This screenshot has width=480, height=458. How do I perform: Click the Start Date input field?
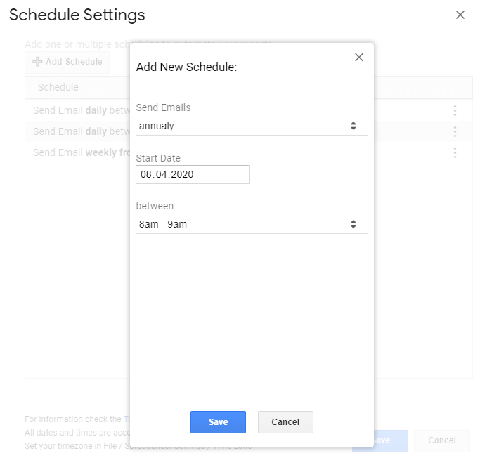pyautogui.click(x=193, y=174)
